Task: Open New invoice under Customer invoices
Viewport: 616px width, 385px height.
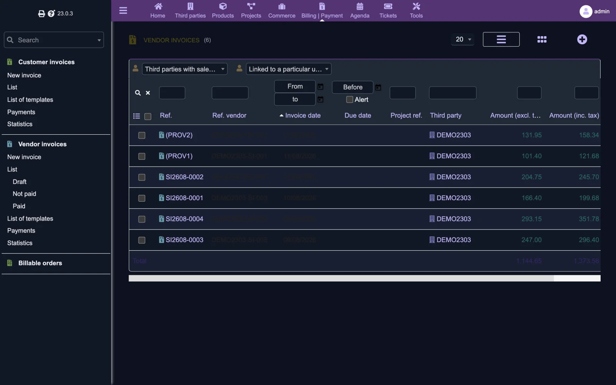Action: click(x=24, y=75)
